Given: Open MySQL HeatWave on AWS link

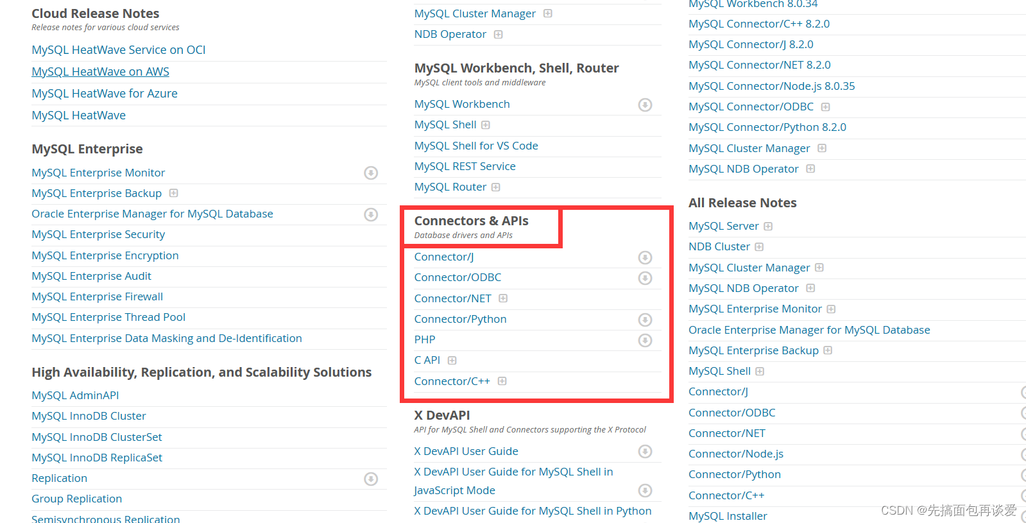Looking at the screenshot, I should (101, 72).
